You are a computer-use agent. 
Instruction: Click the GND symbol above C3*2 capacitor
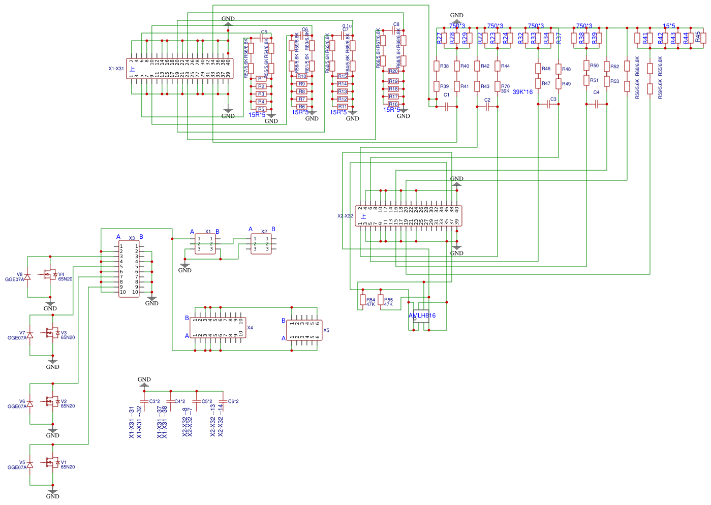point(144,384)
